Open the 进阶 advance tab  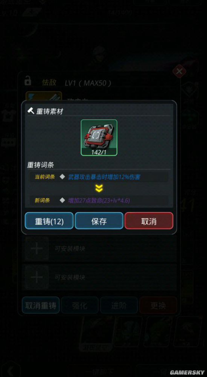tap(119, 305)
